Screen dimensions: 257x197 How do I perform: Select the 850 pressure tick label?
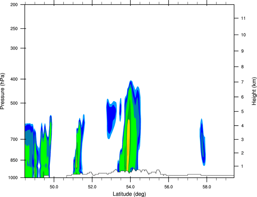pyautogui.click(x=14, y=160)
